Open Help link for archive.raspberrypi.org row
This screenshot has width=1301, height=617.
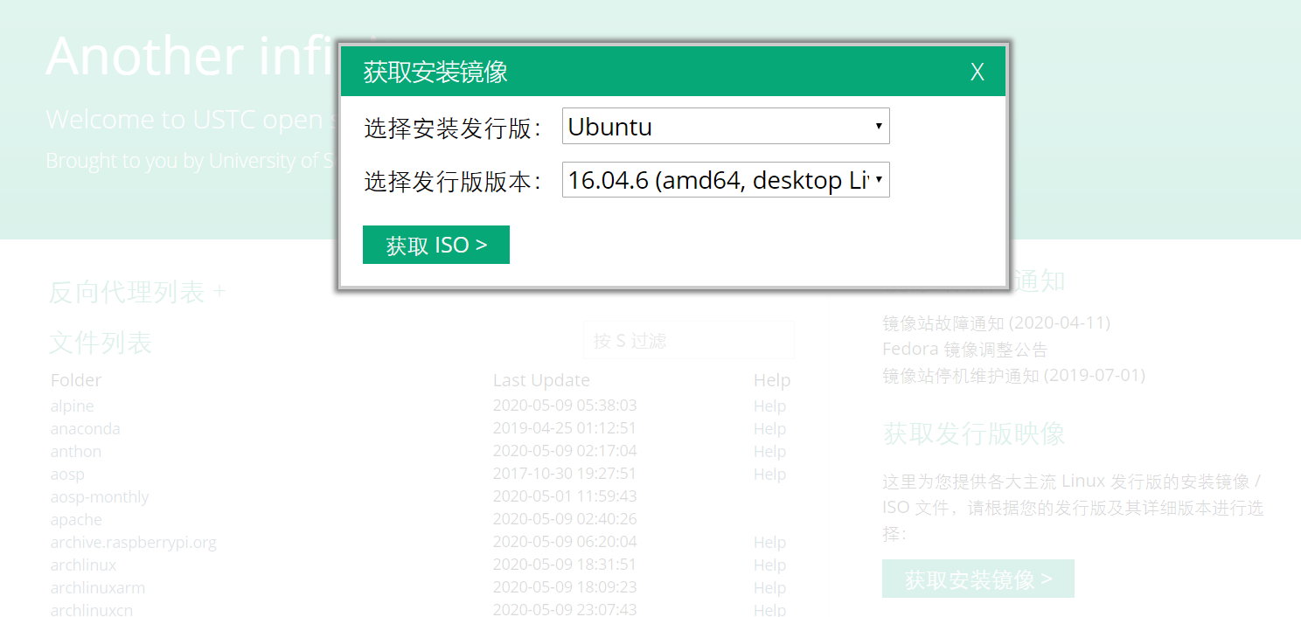(769, 542)
